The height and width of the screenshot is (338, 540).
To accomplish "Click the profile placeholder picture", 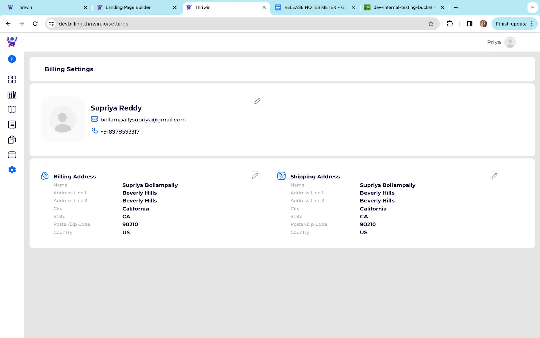I will [63, 119].
